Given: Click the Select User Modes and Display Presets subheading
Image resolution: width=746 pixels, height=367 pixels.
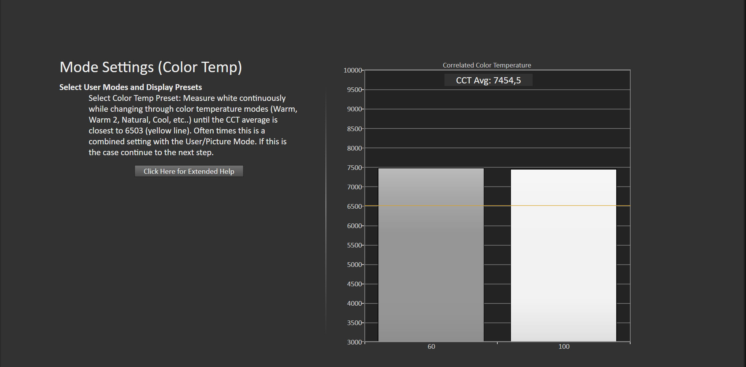Looking at the screenshot, I should 131,87.
